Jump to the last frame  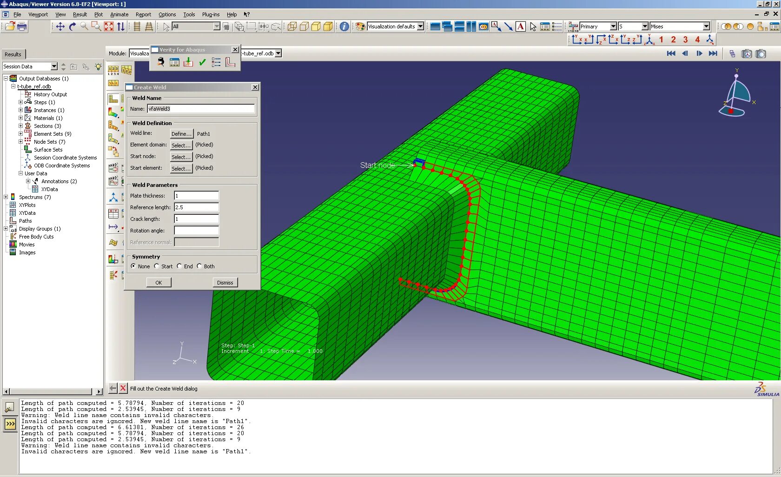(713, 53)
